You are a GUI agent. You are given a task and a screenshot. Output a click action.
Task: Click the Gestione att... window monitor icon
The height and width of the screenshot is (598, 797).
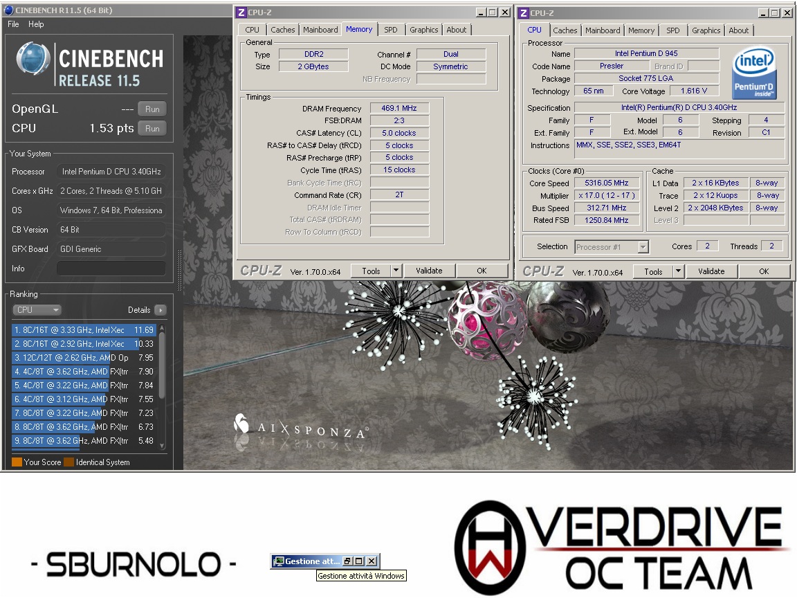click(x=278, y=561)
